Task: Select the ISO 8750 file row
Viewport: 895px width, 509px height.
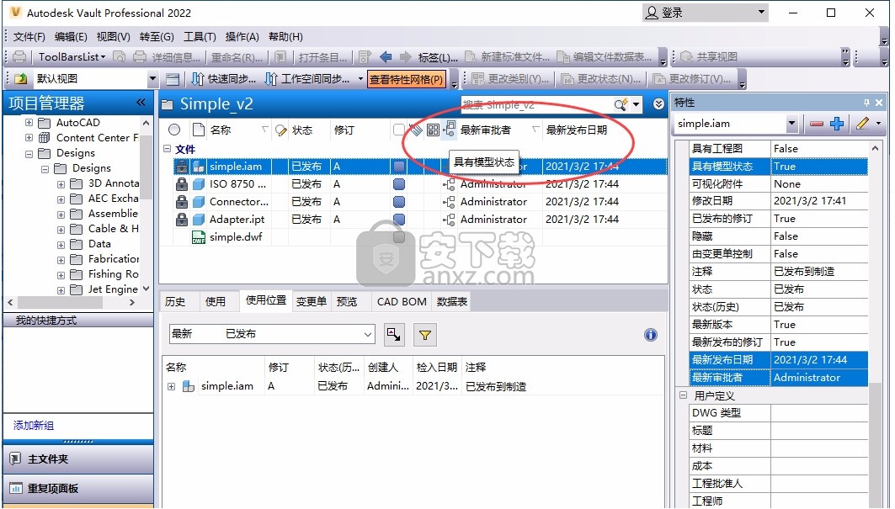Action: (420, 183)
